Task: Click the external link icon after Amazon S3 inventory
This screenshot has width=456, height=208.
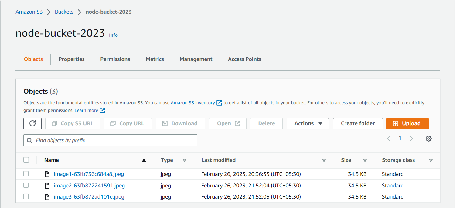Action: (219, 103)
